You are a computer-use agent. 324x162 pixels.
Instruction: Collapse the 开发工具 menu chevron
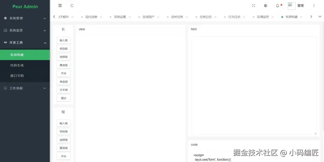pyautogui.click(x=45, y=43)
